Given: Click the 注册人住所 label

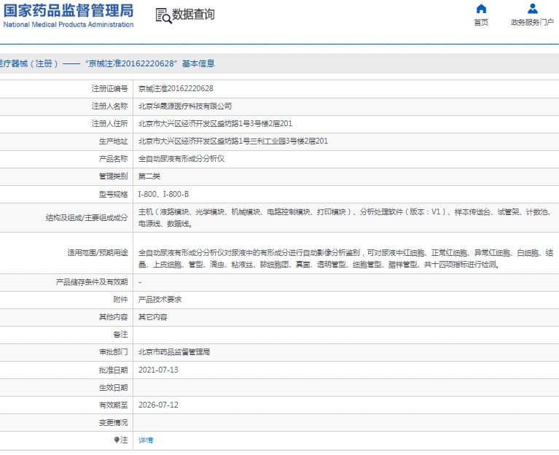Looking at the screenshot, I should (x=110, y=124).
